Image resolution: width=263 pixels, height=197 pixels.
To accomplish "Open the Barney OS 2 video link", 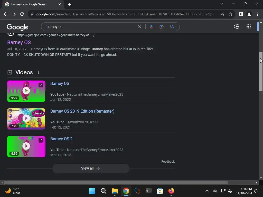I will (61, 139).
